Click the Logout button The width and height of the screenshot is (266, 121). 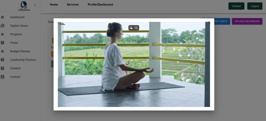point(255,6)
